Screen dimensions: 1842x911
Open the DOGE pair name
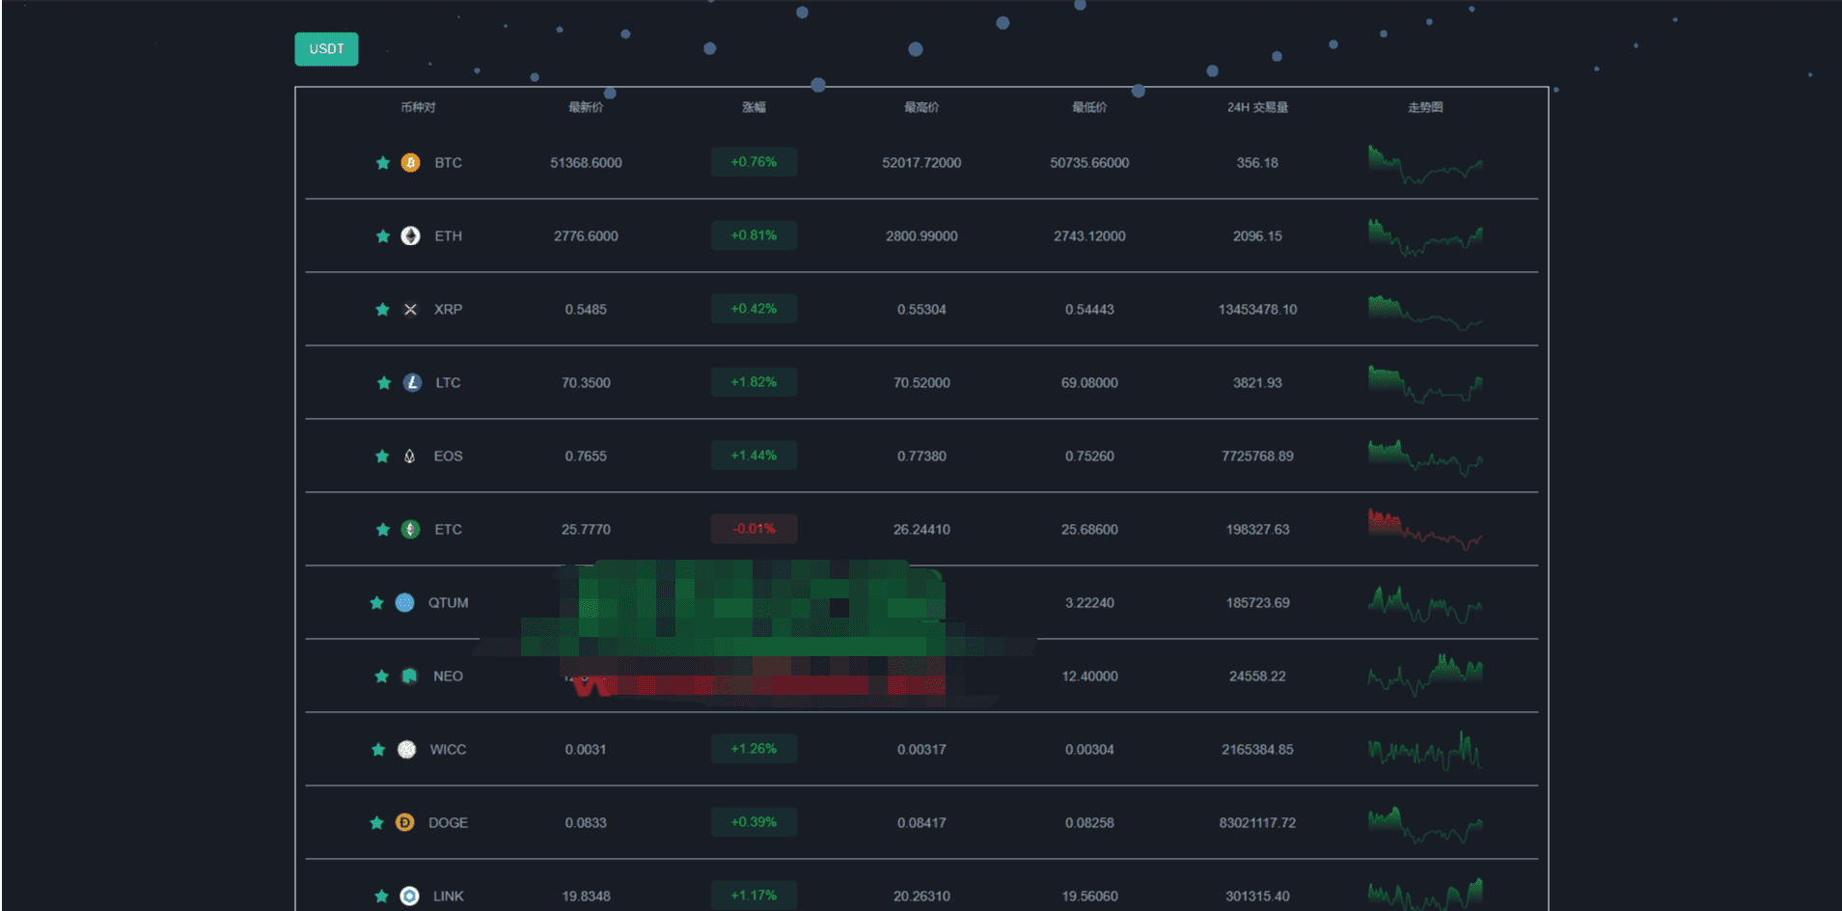[448, 823]
